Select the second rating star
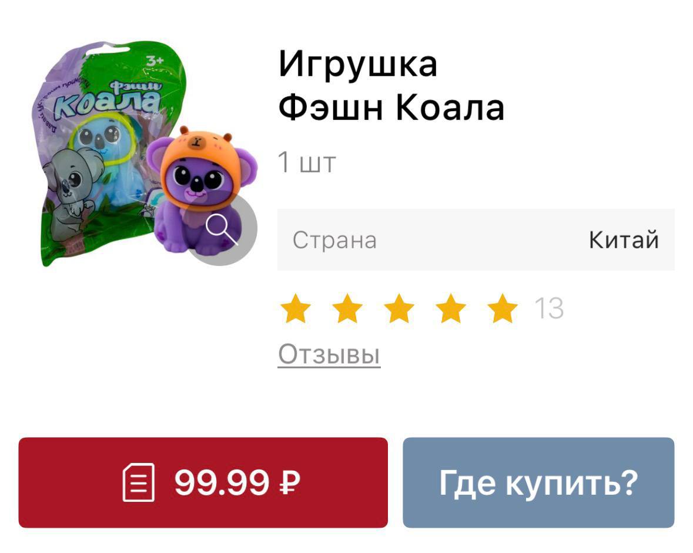693x553 pixels. 347,308
